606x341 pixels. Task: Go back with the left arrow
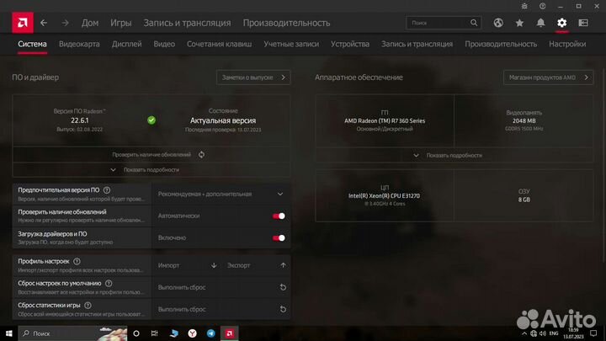[44, 23]
